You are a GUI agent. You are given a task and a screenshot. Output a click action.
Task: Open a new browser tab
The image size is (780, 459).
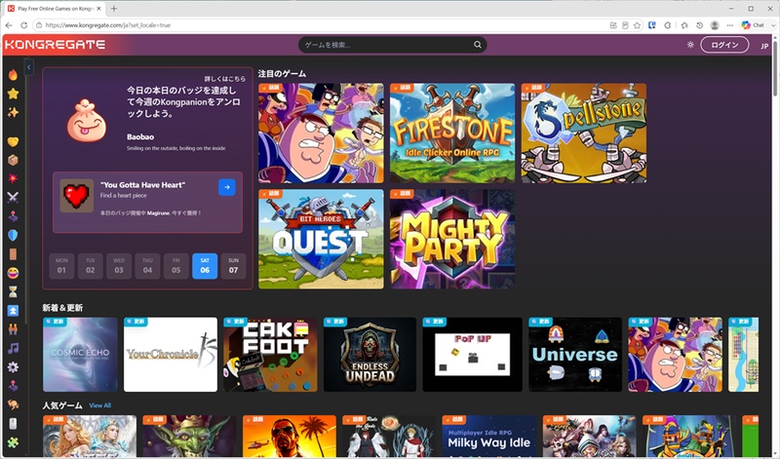point(114,9)
